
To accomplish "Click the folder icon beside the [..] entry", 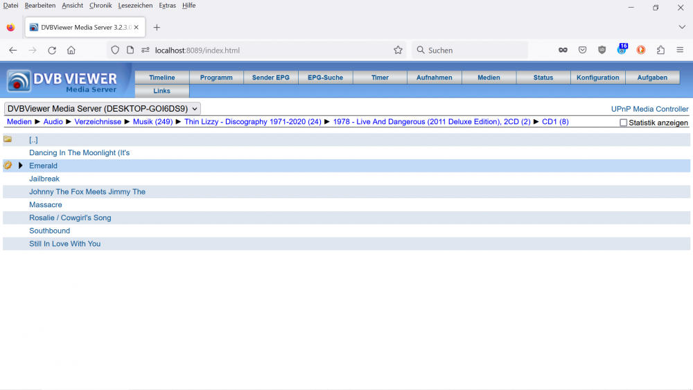I will tap(8, 139).
